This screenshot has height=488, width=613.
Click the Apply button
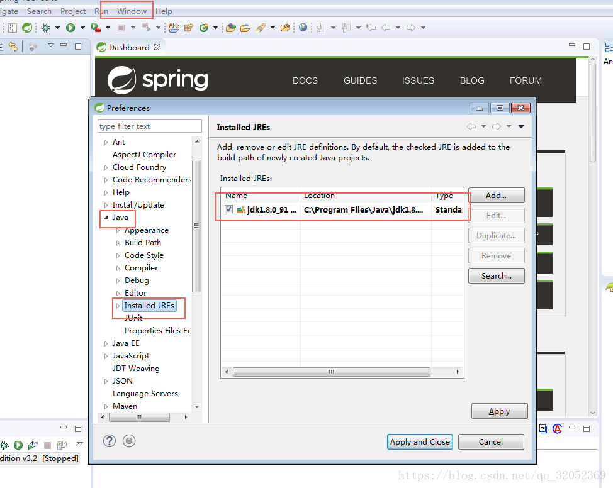(x=500, y=411)
